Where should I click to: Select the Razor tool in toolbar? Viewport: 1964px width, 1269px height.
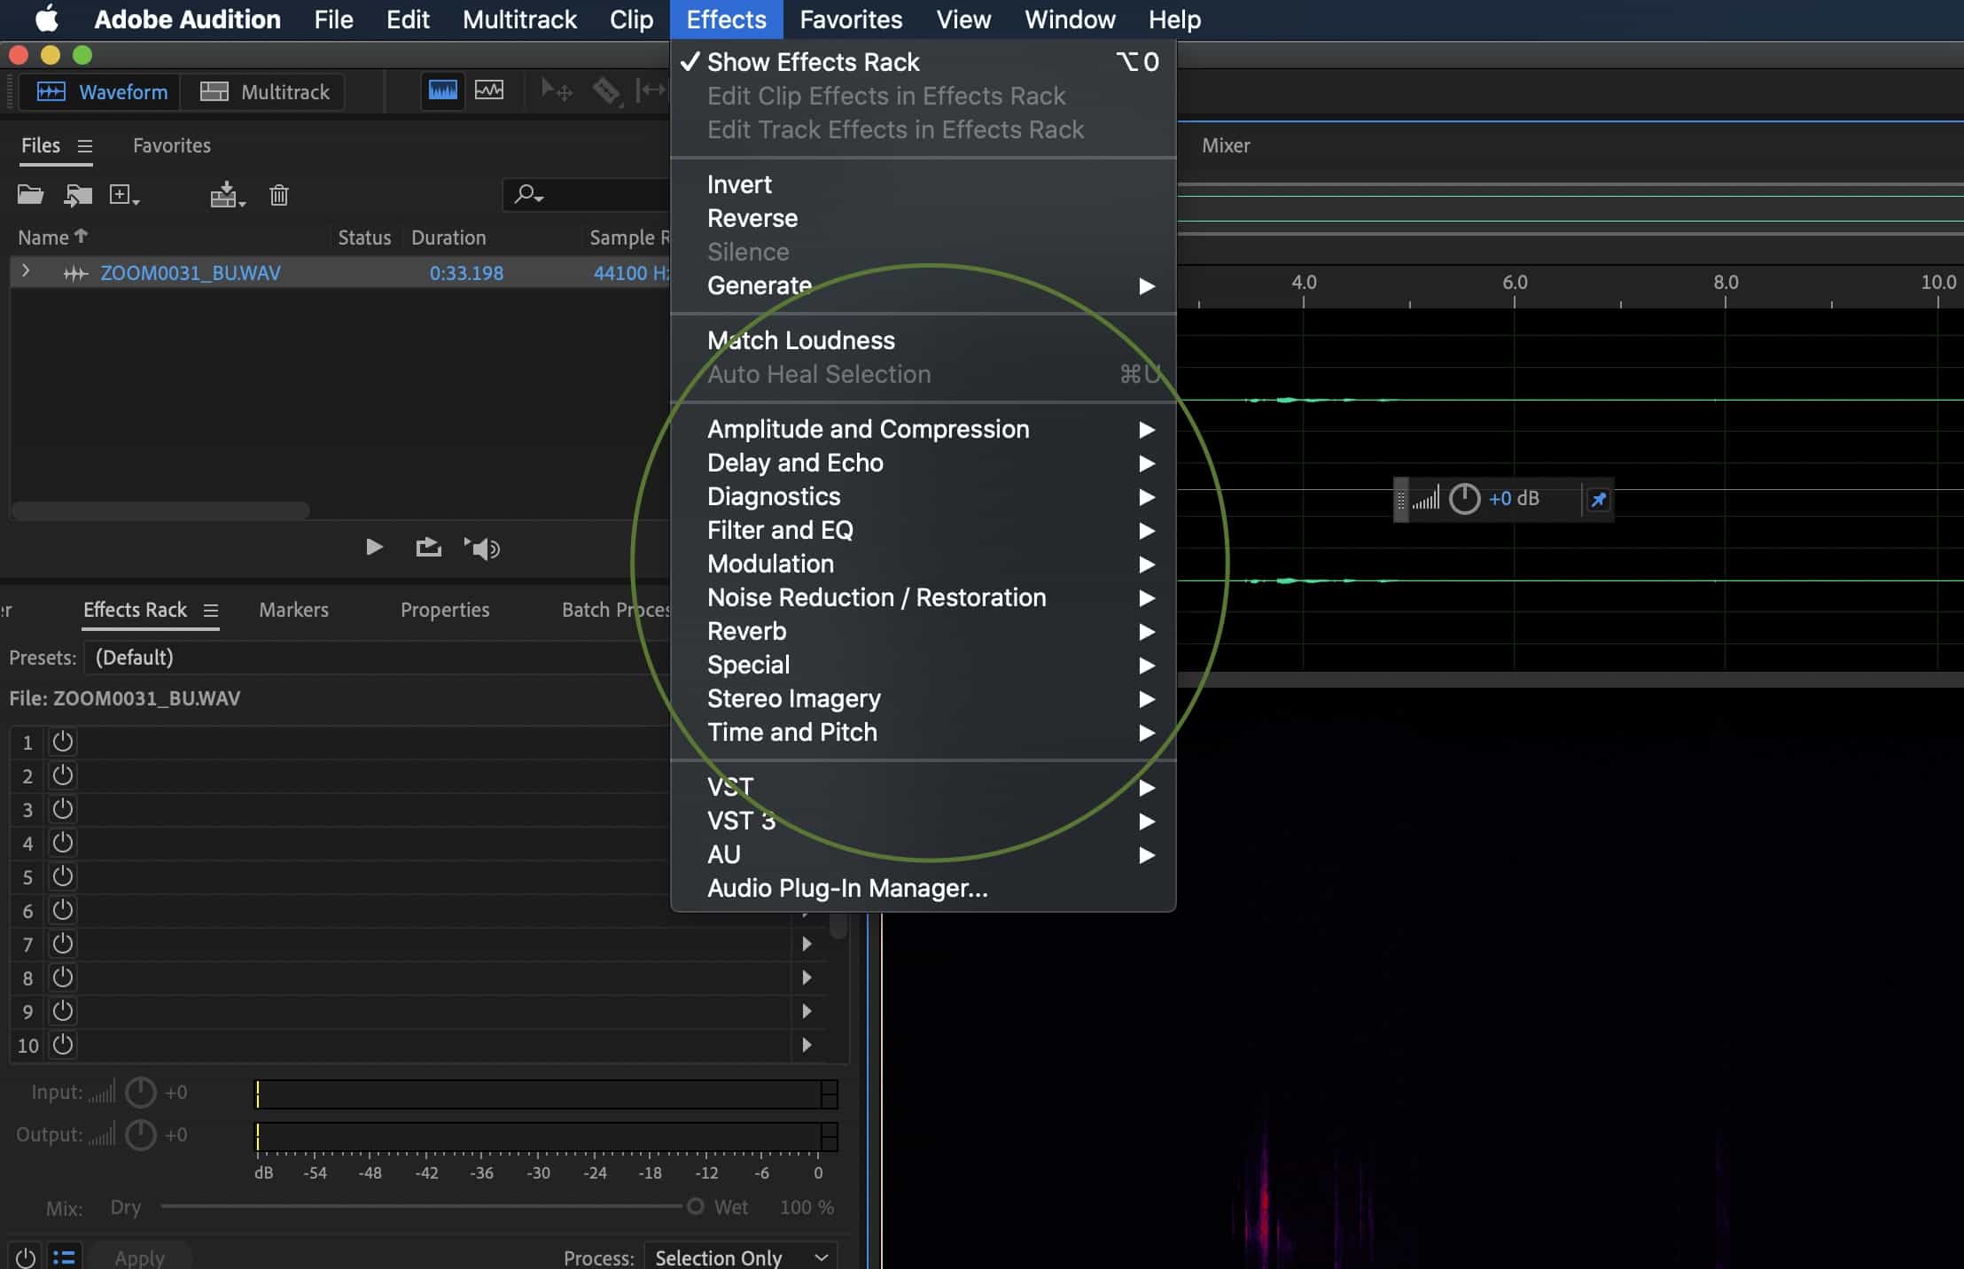click(x=607, y=90)
